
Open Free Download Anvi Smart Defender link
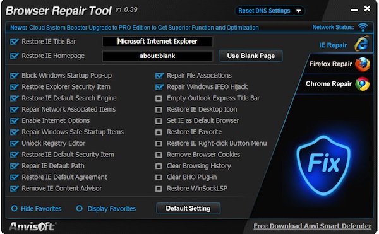coord(312,226)
